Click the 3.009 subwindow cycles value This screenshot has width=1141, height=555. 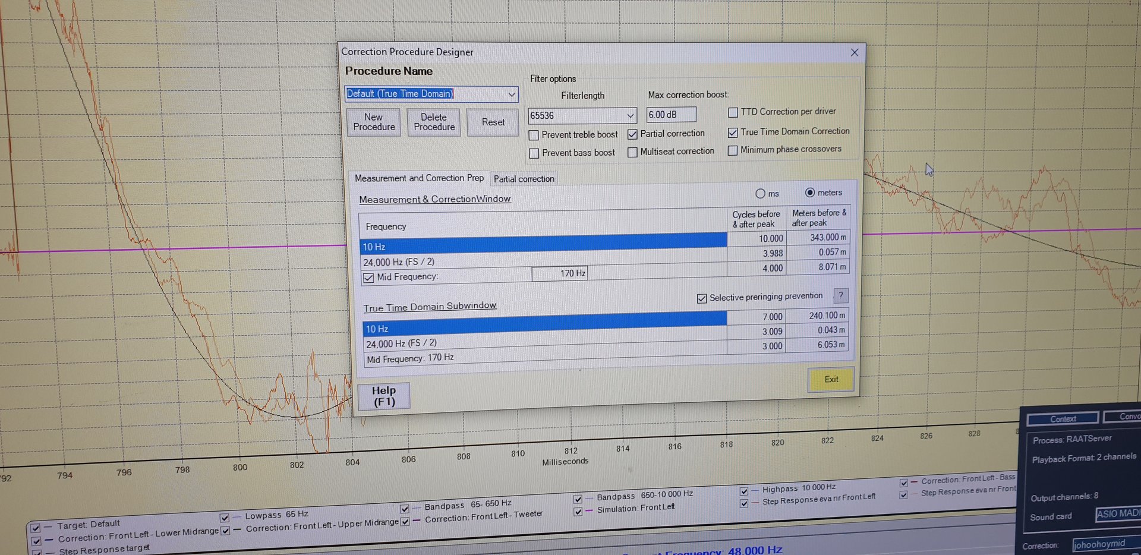pyautogui.click(x=757, y=331)
